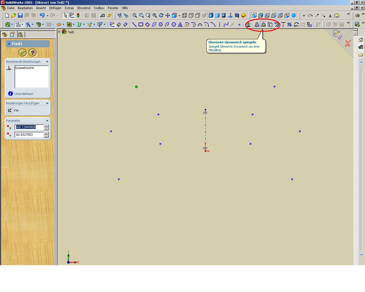This screenshot has height=292, width=365.
Task: Select the Point sketch tool
Action: (239, 25)
